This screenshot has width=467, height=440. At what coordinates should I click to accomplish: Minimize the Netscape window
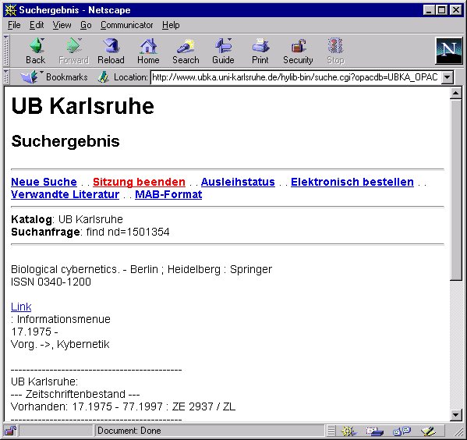click(429, 10)
